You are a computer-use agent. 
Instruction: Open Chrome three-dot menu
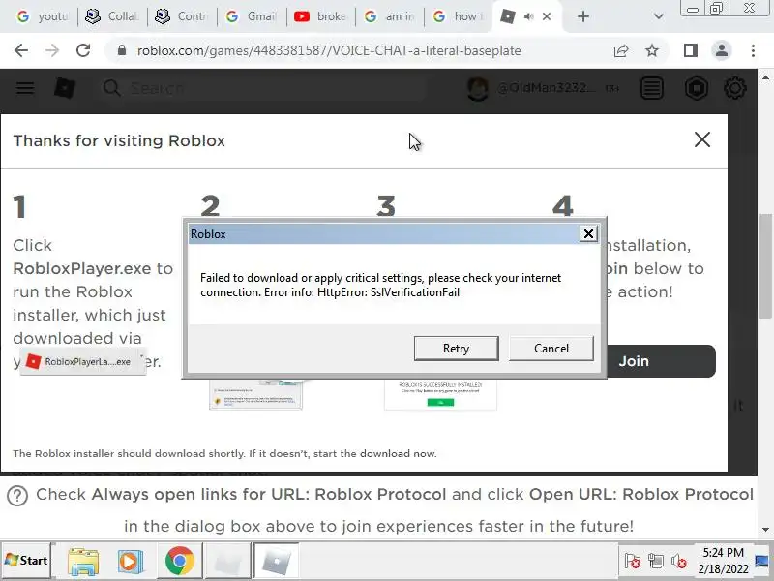[753, 50]
